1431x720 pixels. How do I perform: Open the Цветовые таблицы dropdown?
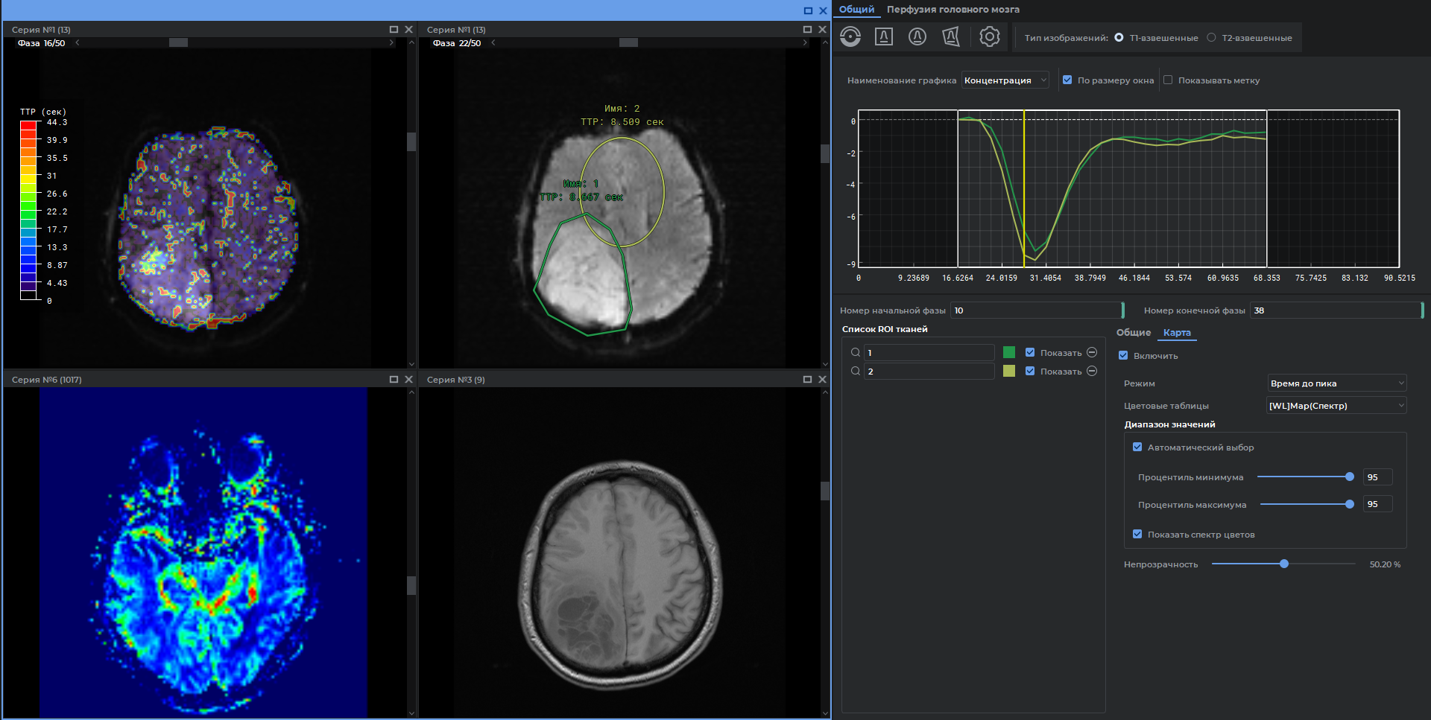[1336, 406]
